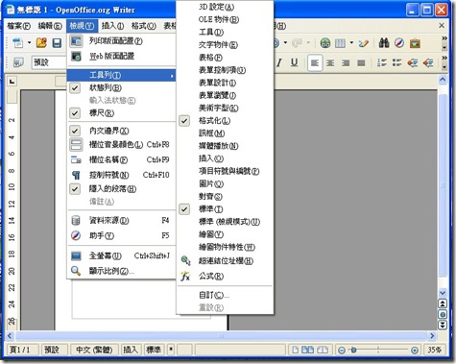456x364 pixels.
Task: Click the Open folder toolbar icon
Action: pyautogui.click(x=41, y=43)
